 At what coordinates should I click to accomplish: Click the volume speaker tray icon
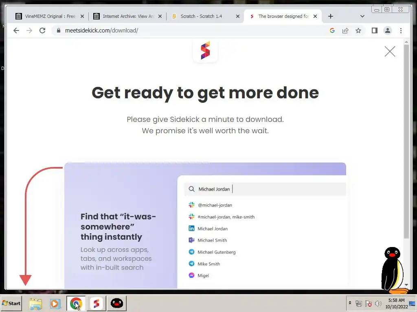[x=378, y=303]
